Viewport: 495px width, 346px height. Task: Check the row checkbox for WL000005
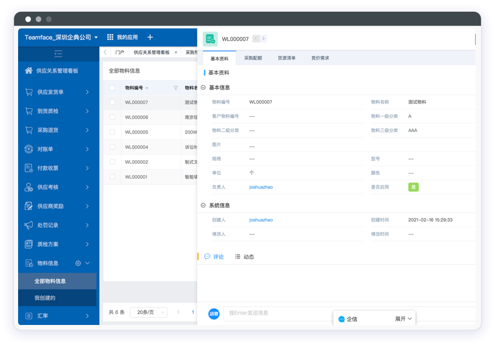[113, 132]
